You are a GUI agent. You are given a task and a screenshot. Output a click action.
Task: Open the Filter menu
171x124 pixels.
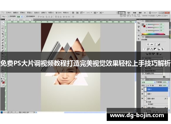(44, 13)
